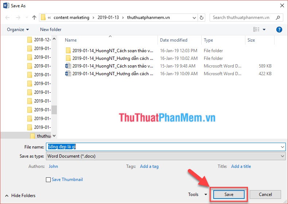Click Add a tag

point(149,166)
